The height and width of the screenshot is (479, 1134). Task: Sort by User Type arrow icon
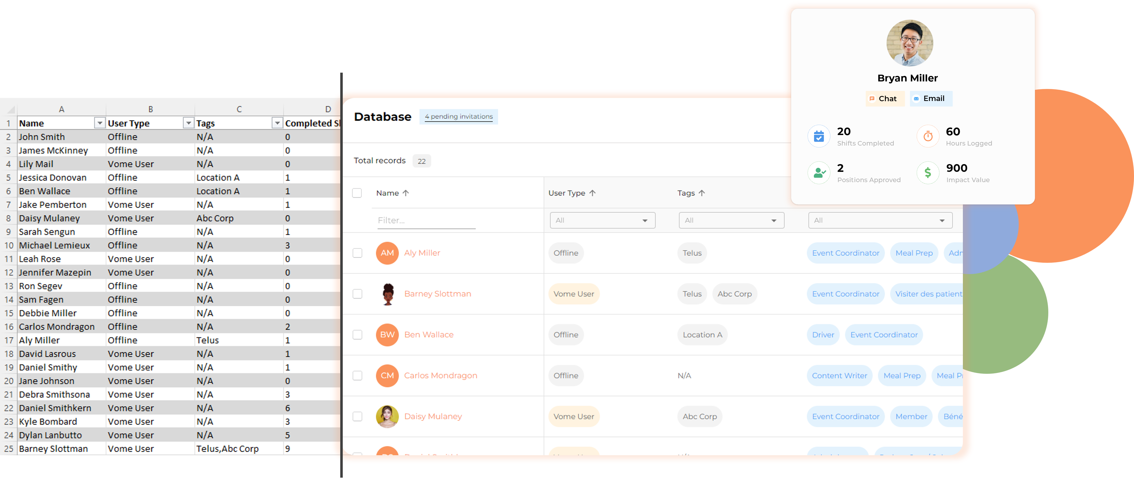pos(593,193)
